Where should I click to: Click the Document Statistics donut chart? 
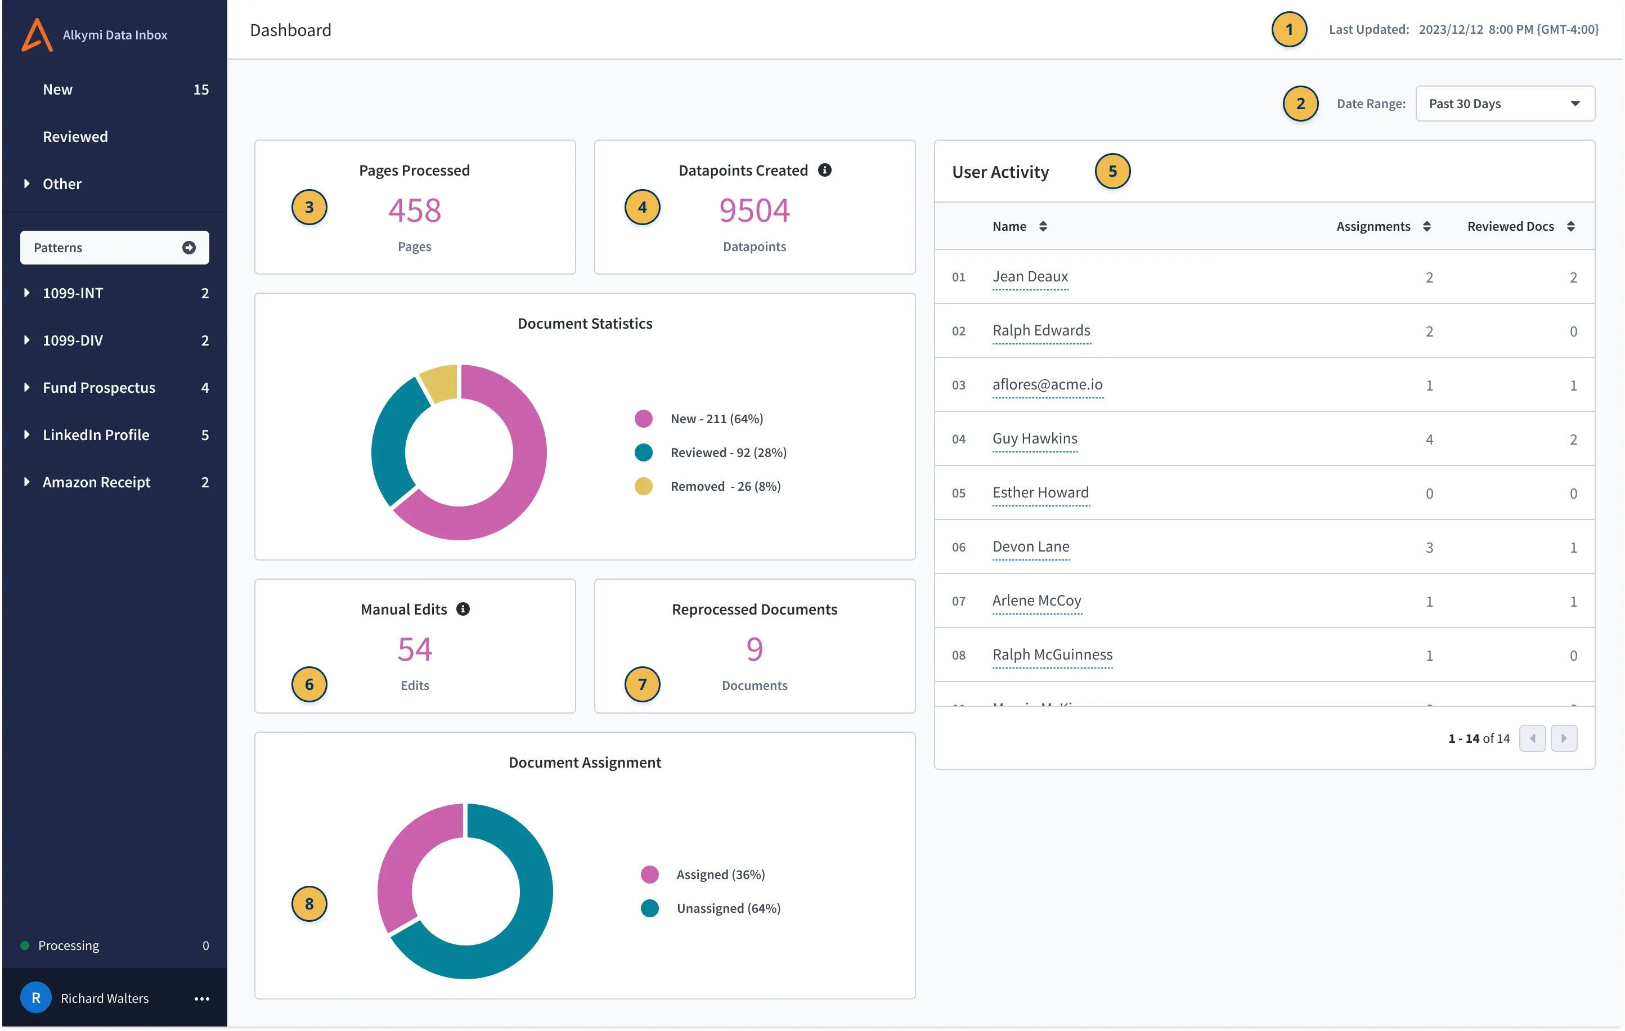[459, 452]
